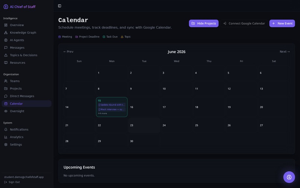Select June 1 on the calendar
This screenshot has width=300, height=188.
[x=112, y=73]
